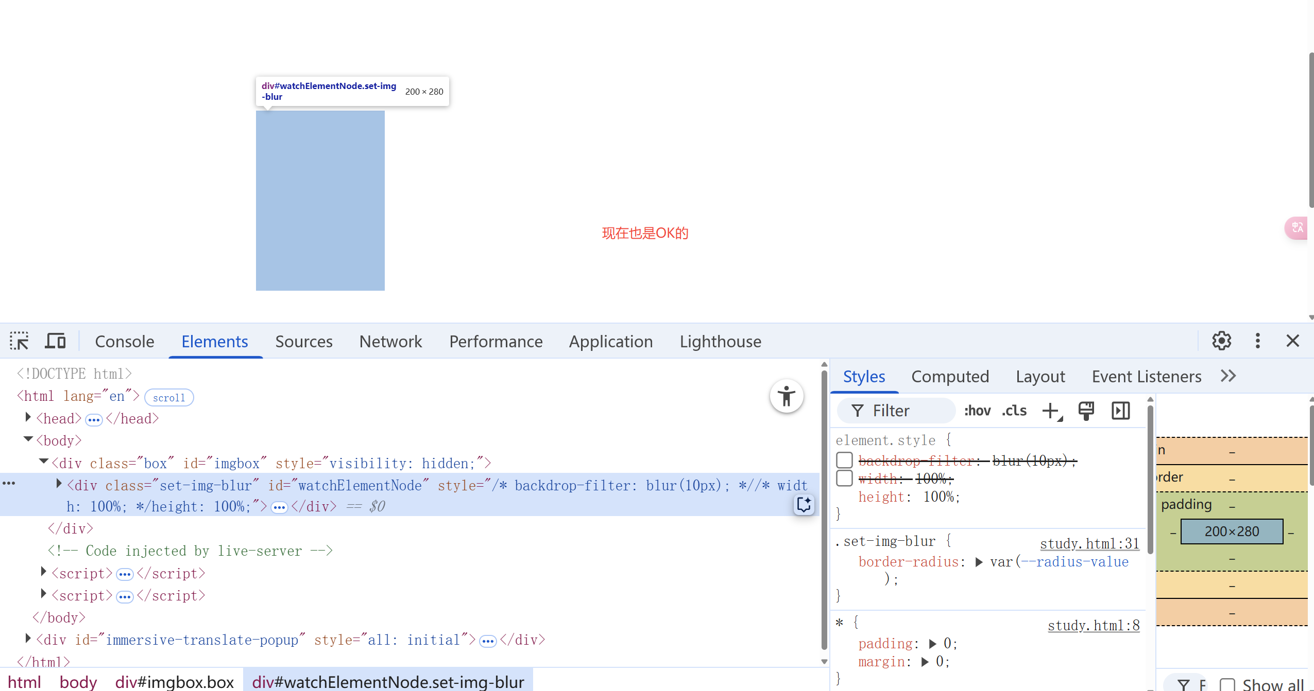The image size is (1314, 691).
Task: Click the accessibility floating button
Action: click(786, 396)
